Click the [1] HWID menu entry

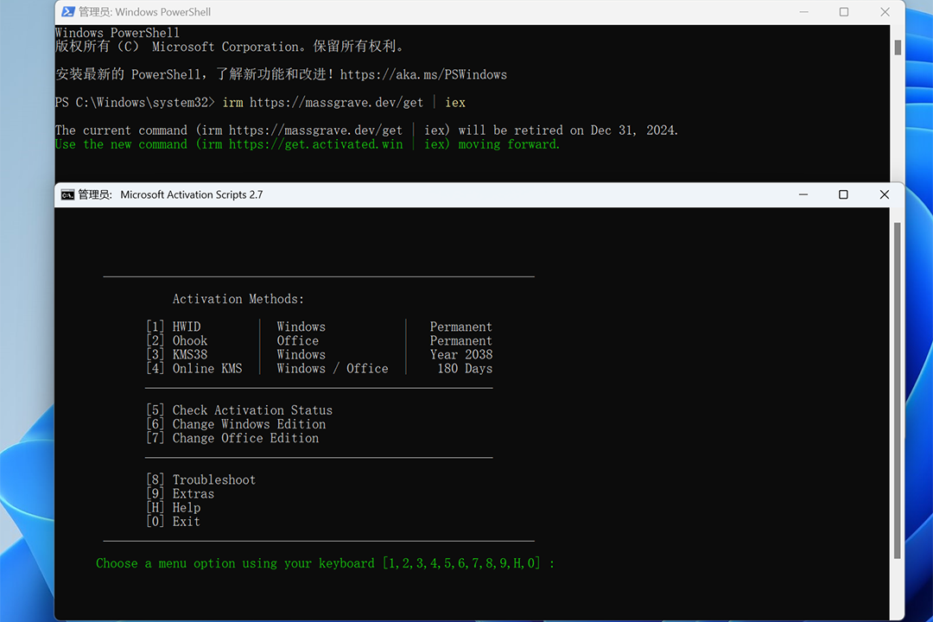point(174,327)
